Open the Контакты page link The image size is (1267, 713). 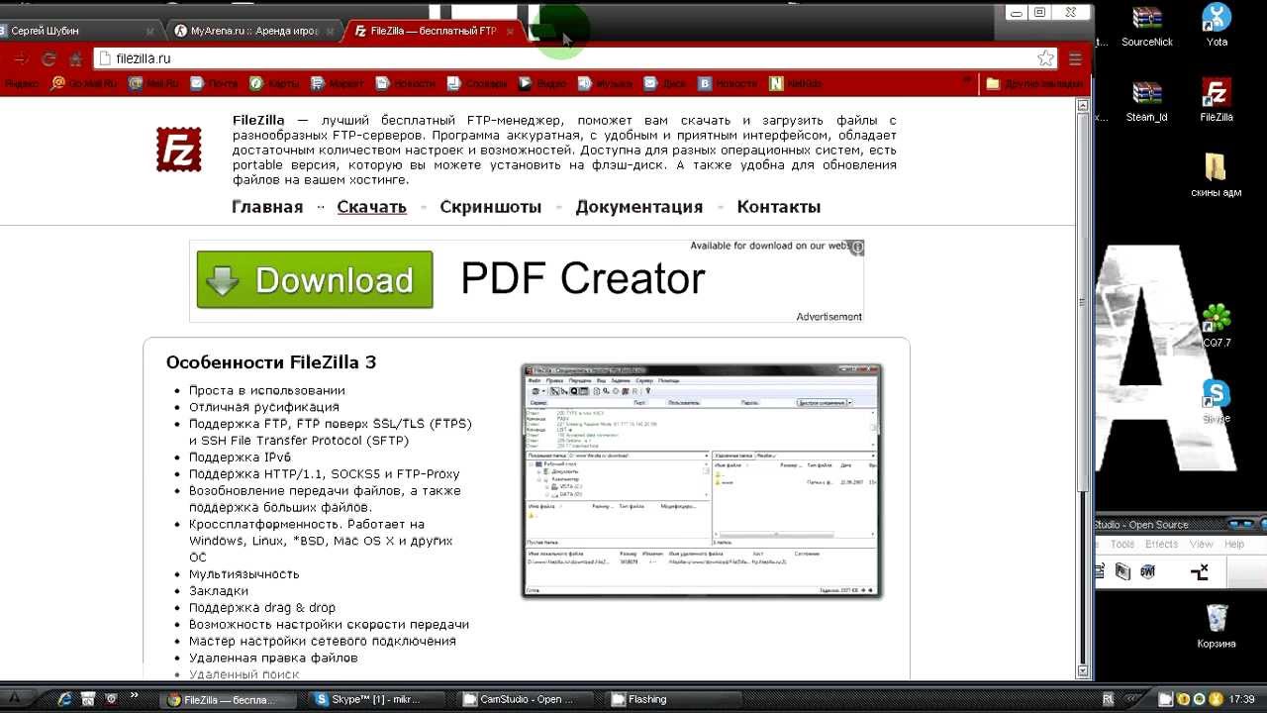779,207
